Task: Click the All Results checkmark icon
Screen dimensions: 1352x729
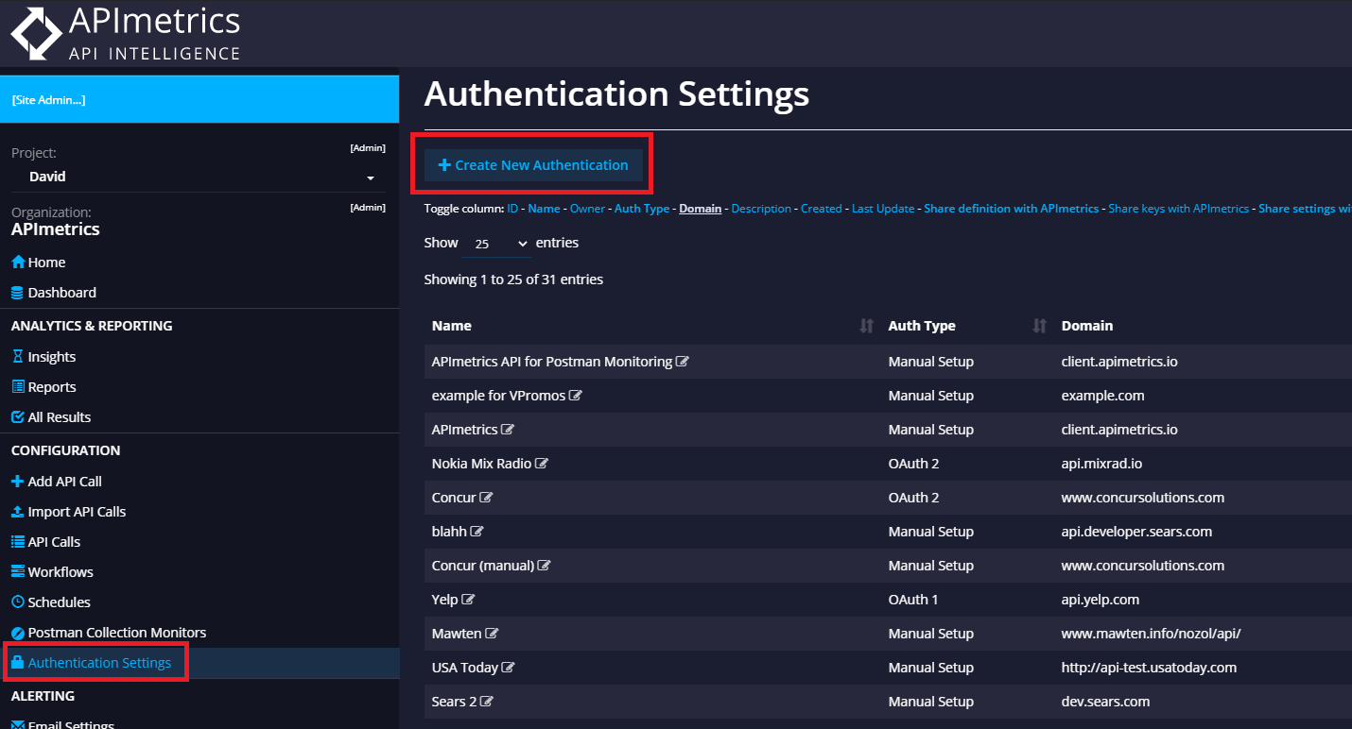Action: (17, 417)
